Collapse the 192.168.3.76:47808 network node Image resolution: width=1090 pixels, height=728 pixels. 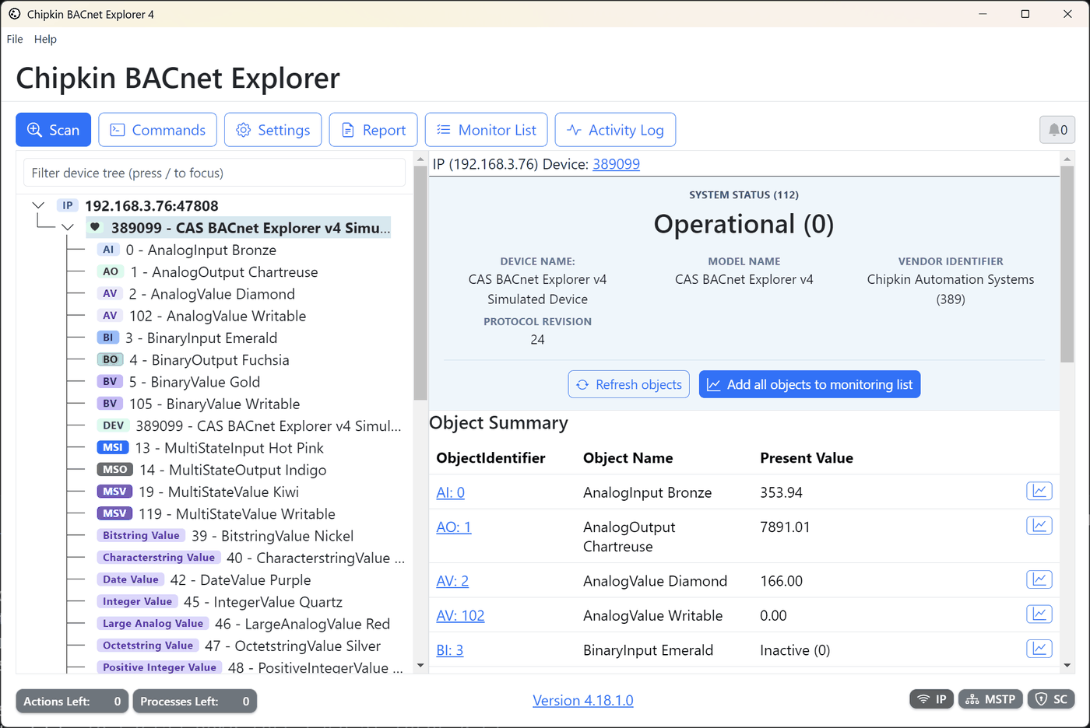pos(38,205)
